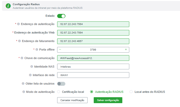This screenshot has height=107, width=180.
Task: Focus the Endereço de autenticação Web field
Action: [x=93, y=33]
